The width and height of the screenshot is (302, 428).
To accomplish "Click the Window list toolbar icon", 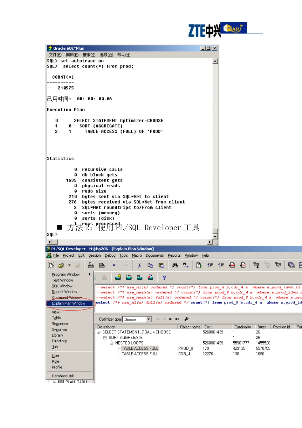I will pos(291,265).
